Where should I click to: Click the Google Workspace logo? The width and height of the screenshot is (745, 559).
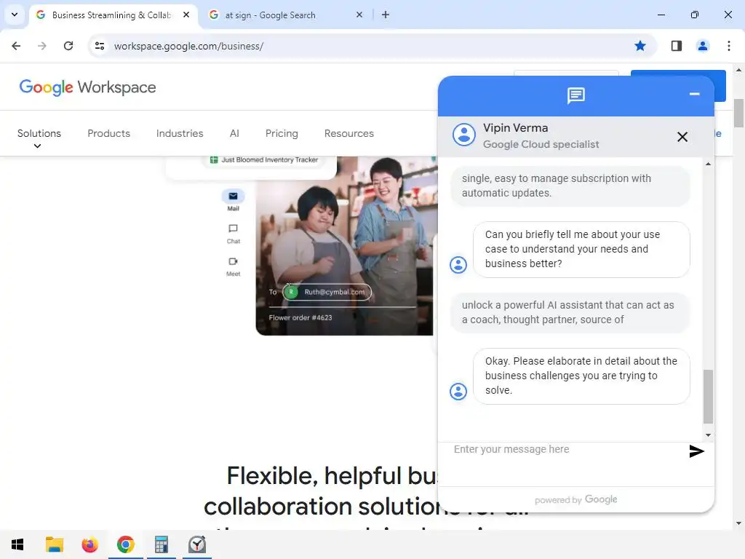(x=87, y=87)
